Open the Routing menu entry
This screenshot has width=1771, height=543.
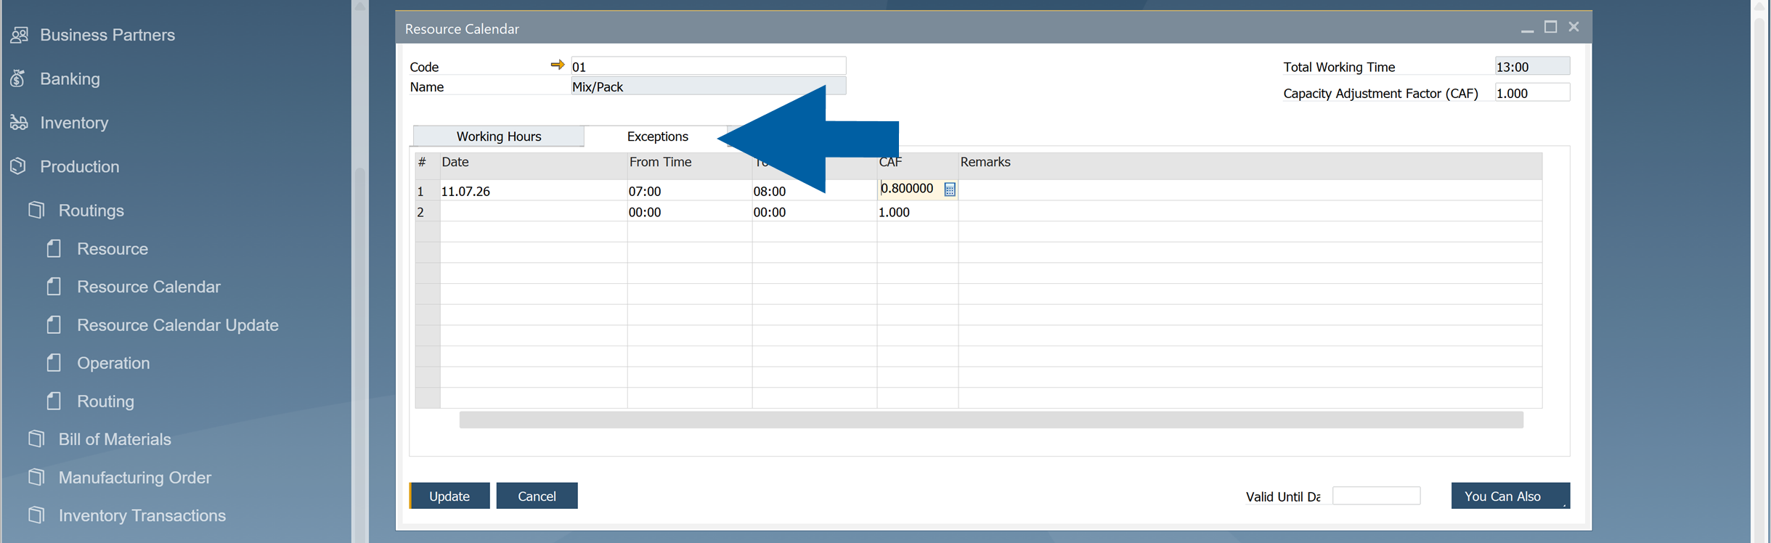[105, 401]
